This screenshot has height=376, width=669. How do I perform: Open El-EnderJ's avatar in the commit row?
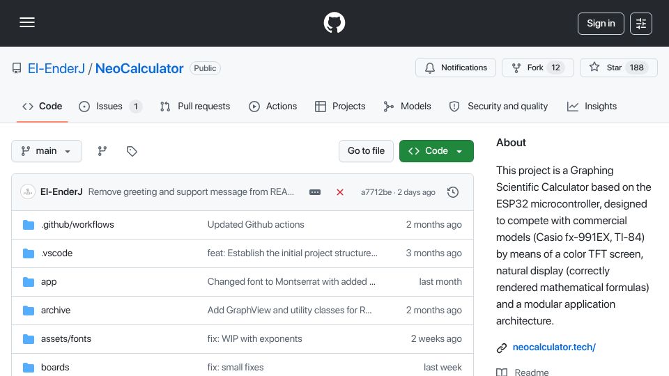point(28,192)
